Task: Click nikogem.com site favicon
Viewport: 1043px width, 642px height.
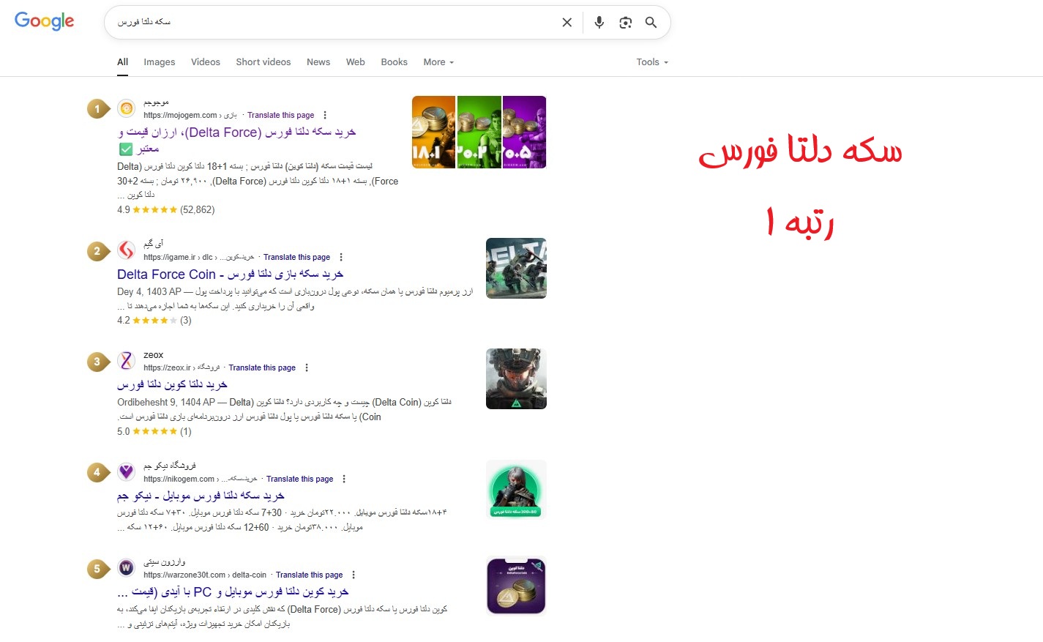Action: pyautogui.click(x=127, y=472)
